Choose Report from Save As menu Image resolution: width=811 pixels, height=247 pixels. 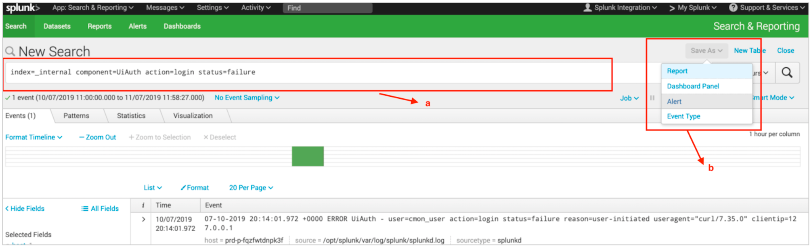click(x=706, y=71)
